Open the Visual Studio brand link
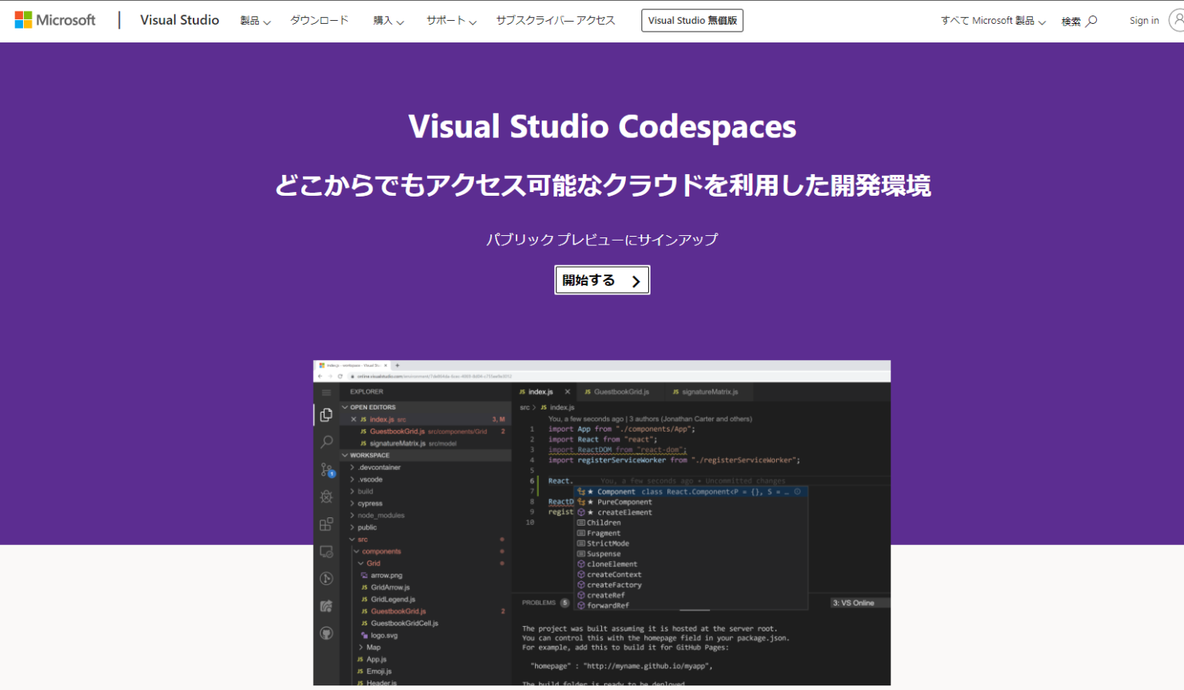1184x690 pixels. (180, 20)
